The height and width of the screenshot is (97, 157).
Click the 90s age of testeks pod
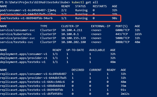tap(114, 18)
